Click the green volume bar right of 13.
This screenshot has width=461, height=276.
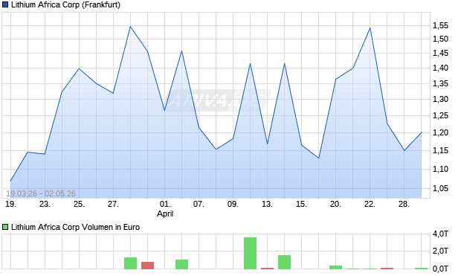coord(284,262)
